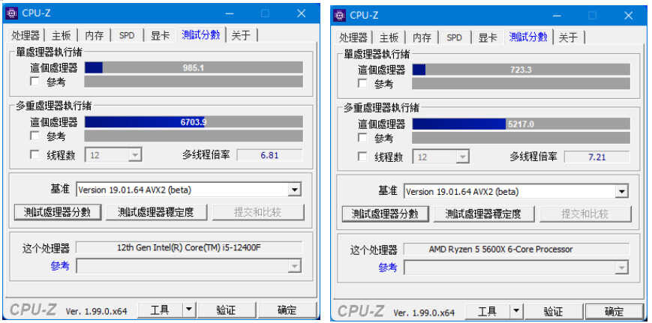Click 提交和比较 button in Ryzen 5600X window
This screenshot has width=652, height=323.
(585, 214)
